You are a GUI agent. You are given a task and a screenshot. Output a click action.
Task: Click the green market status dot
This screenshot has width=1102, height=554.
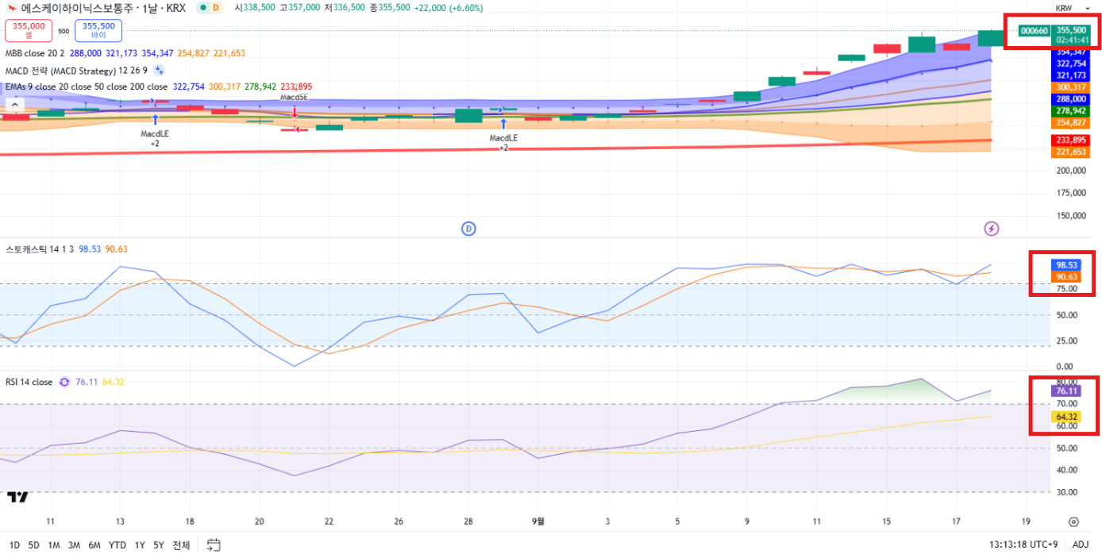pos(202,7)
